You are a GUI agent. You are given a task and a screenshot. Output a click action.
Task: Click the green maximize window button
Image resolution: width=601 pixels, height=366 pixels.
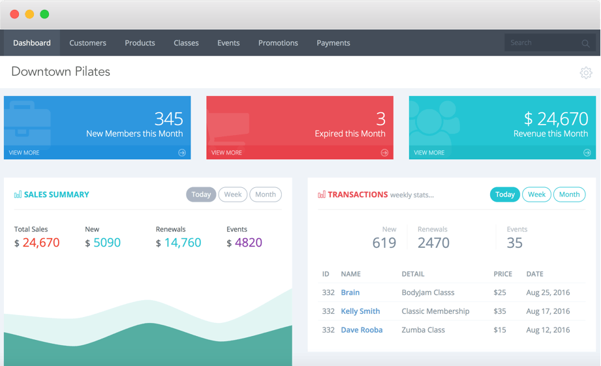pos(44,14)
